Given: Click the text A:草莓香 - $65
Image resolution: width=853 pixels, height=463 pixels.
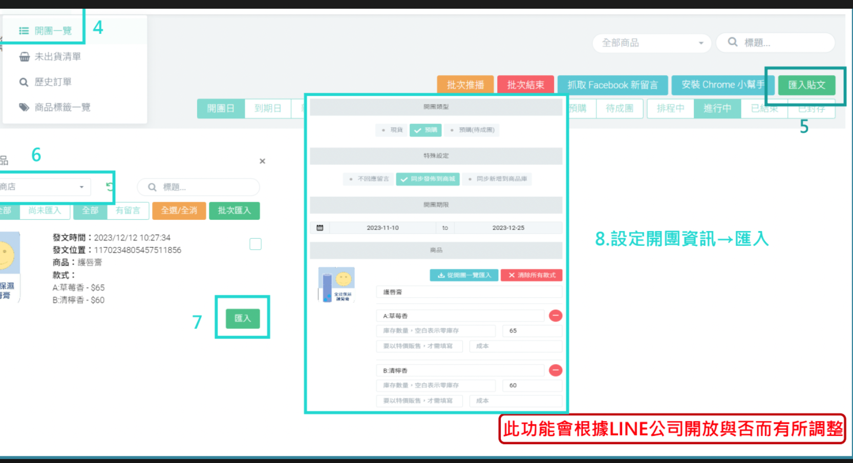Looking at the screenshot, I should [x=78, y=288].
